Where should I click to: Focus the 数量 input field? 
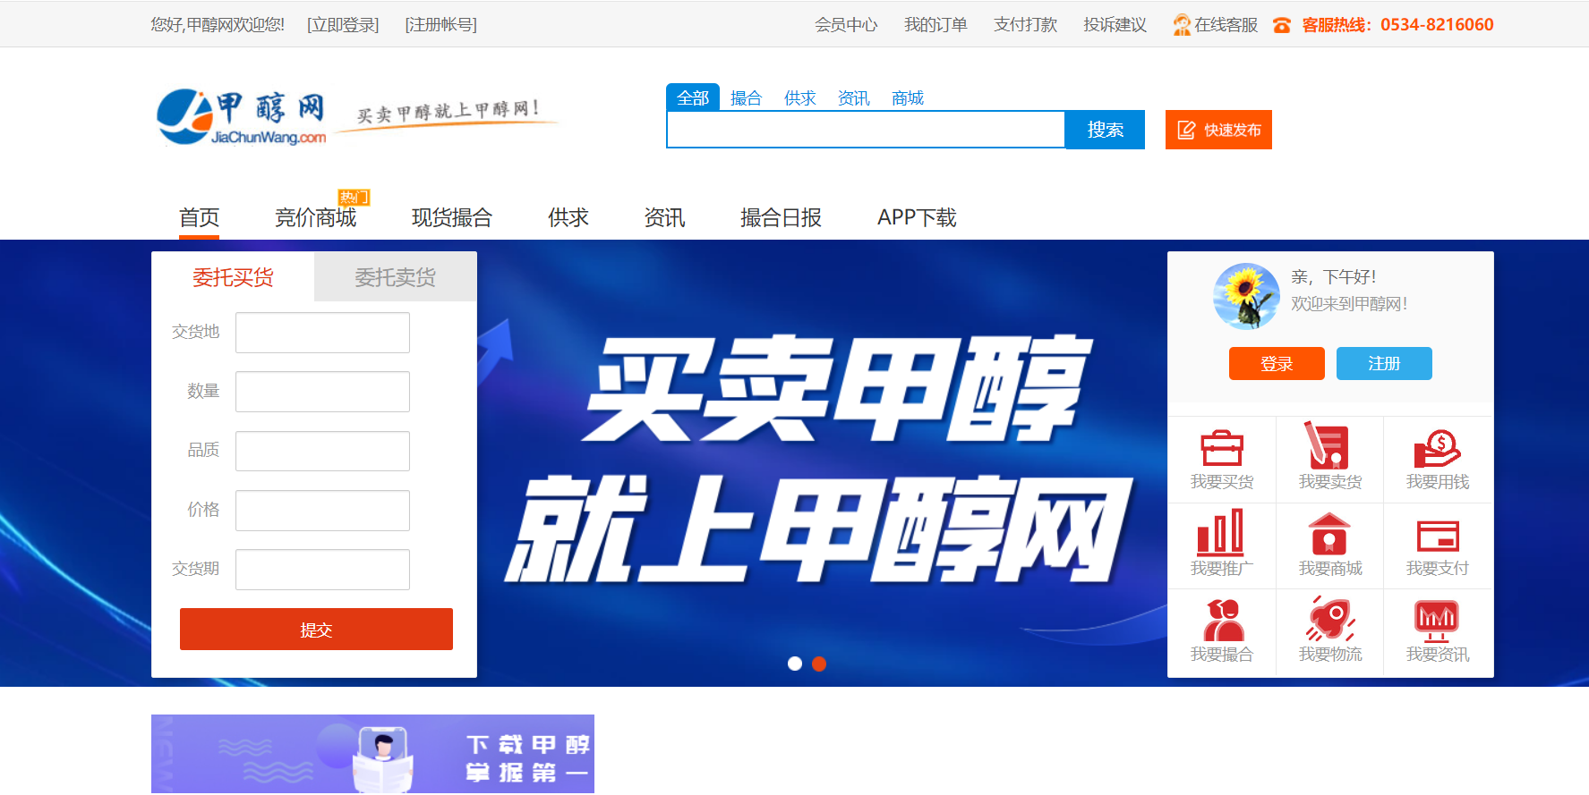tap(322, 392)
